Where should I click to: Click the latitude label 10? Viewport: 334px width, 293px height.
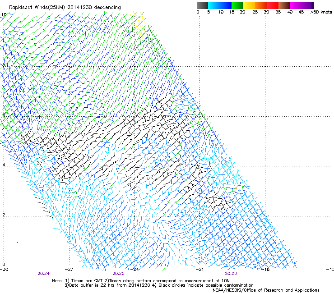pos(4,15)
